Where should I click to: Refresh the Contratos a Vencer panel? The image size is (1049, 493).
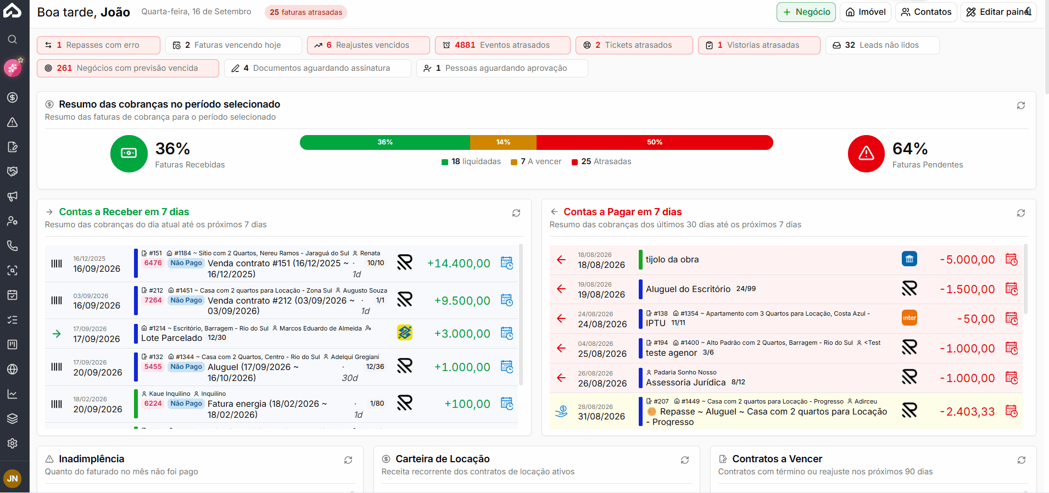pyautogui.click(x=1021, y=460)
